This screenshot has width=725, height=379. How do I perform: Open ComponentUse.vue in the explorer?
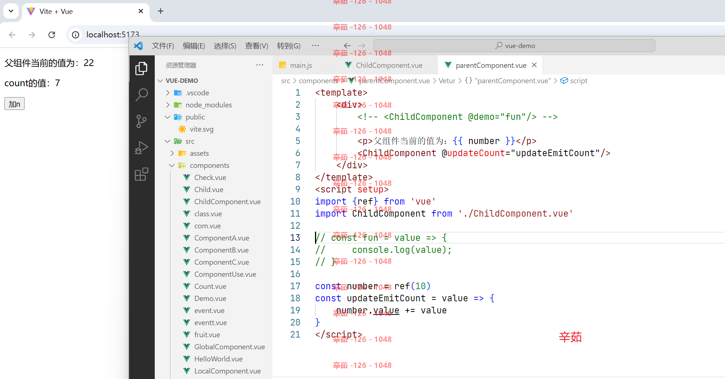click(x=214, y=274)
